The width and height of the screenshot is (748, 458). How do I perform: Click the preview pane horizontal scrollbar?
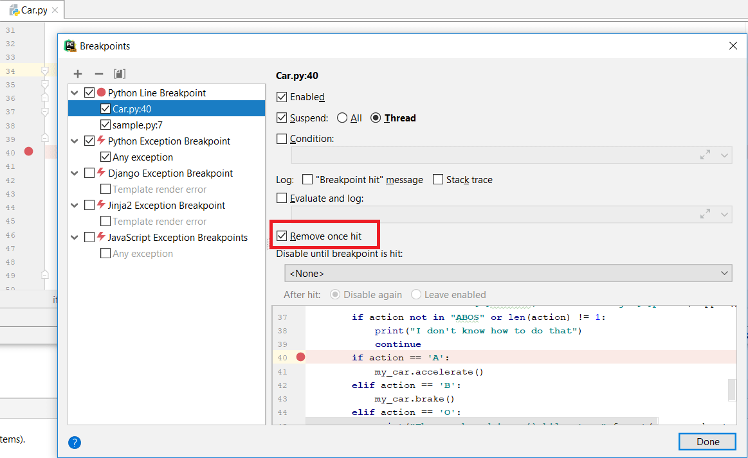(x=482, y=421)
